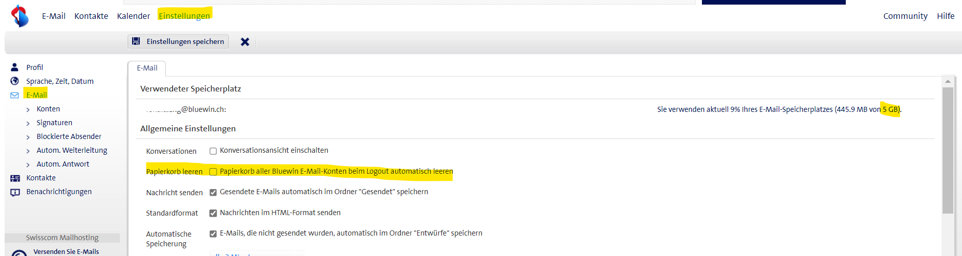Uncheck Nachrichten im HTML-Format senden
The width and height of the screenshot is (962, 256).
pos(213,213)
